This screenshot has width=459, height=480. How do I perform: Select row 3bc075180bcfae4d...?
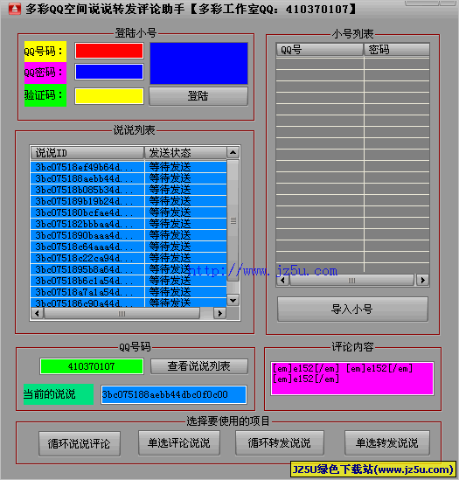click(129, 212)
